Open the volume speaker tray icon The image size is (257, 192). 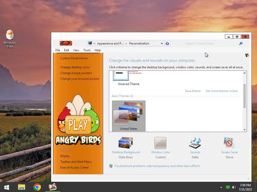click(x=234, y=187)
